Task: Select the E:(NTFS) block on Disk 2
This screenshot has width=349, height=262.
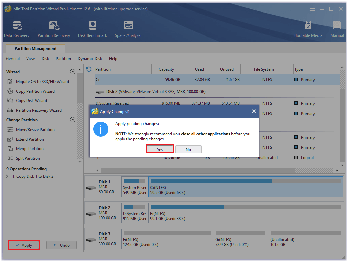Action: 246,213
